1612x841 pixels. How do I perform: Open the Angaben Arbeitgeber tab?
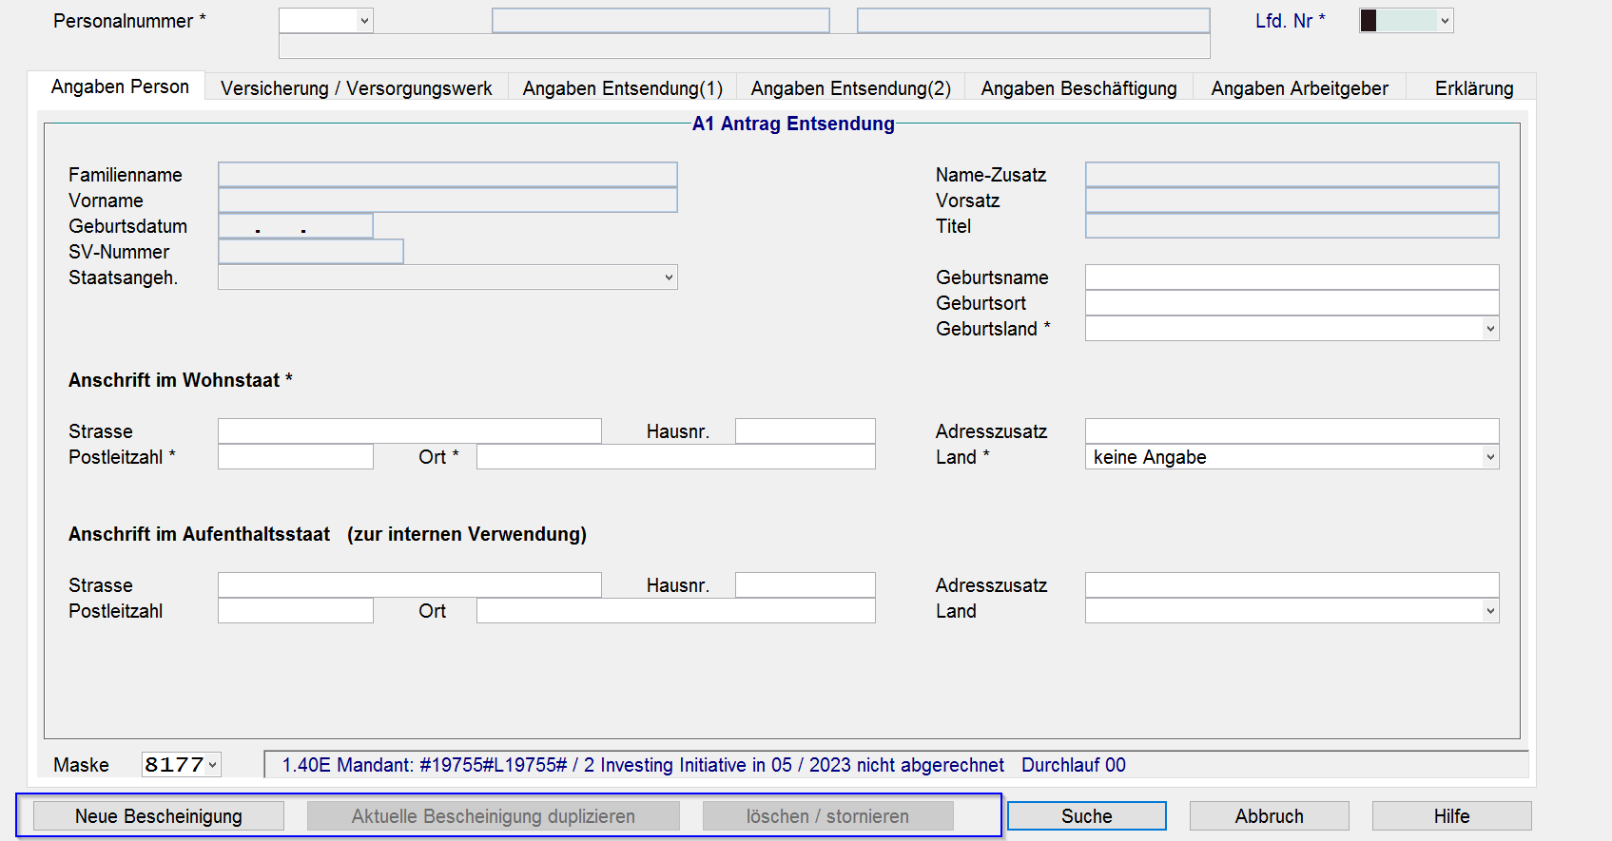pos(1299,88)
